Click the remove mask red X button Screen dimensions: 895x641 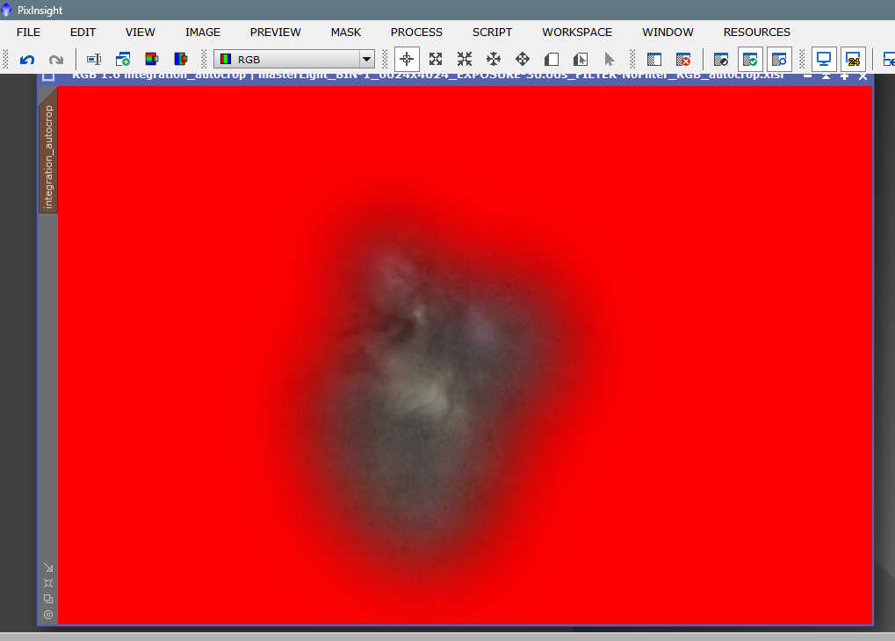[x=683, y=60]
